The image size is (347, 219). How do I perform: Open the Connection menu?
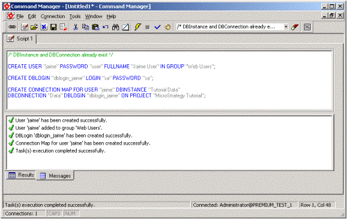pos(53,16)
